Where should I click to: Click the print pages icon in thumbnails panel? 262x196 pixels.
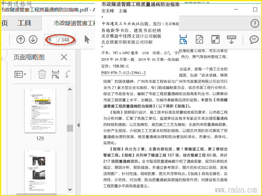tap(55, 74)
